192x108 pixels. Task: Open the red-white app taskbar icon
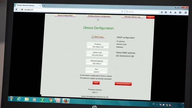[x=58, y=100]
